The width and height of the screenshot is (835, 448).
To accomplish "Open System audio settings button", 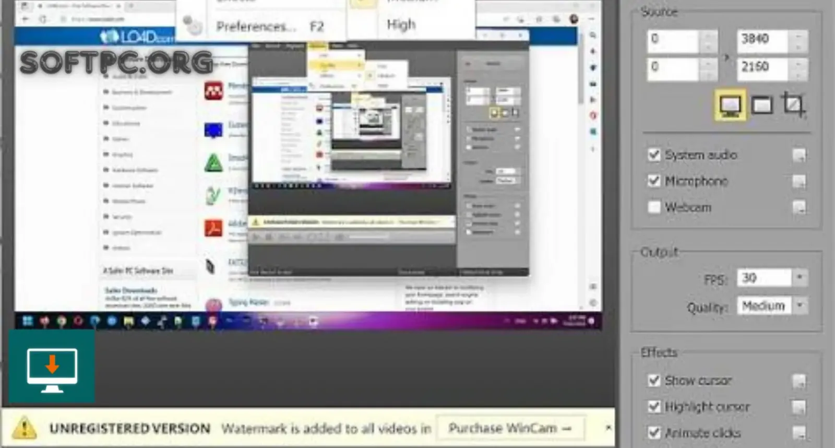I will 799,155.
